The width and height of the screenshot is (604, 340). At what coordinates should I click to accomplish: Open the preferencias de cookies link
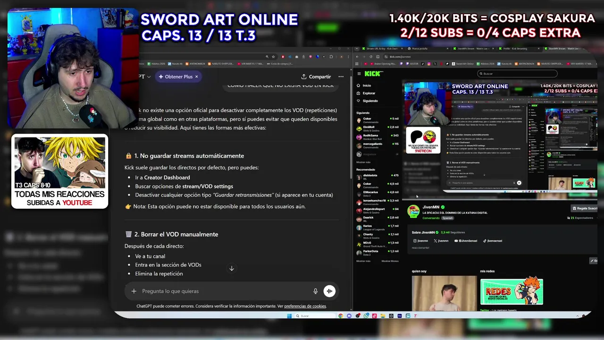click(x=305, y=306)
